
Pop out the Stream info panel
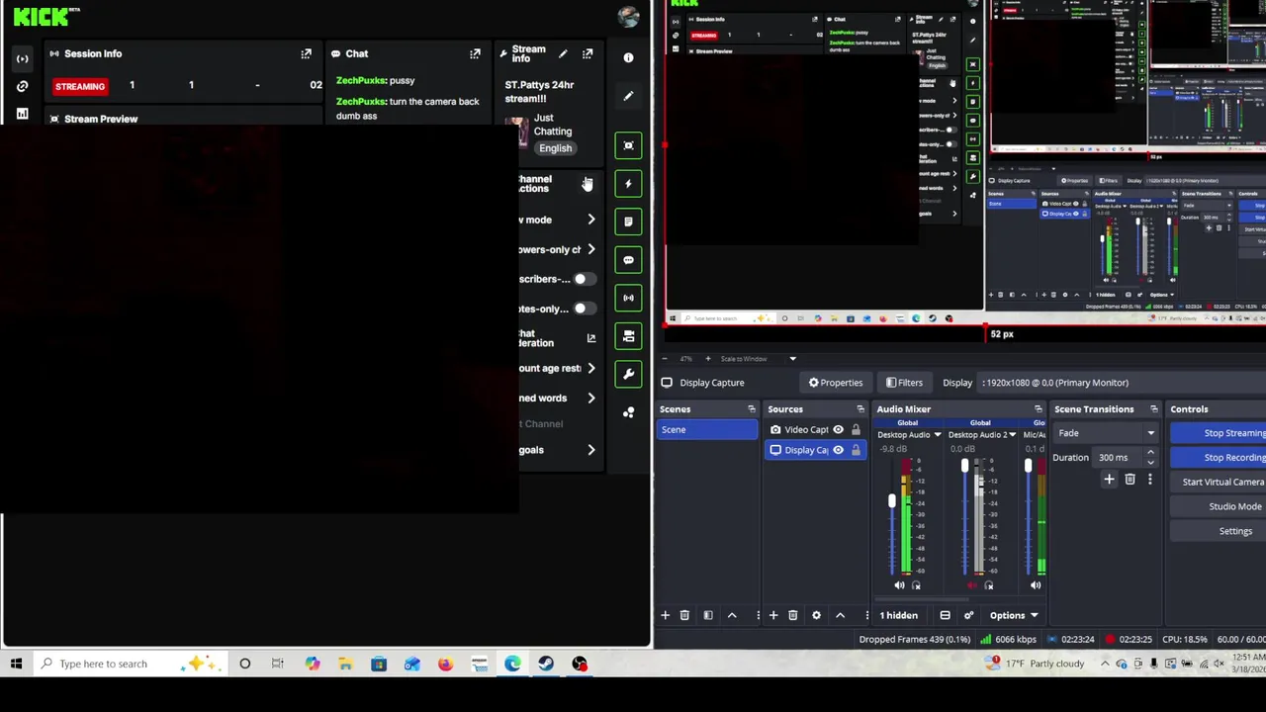(588, 53)
